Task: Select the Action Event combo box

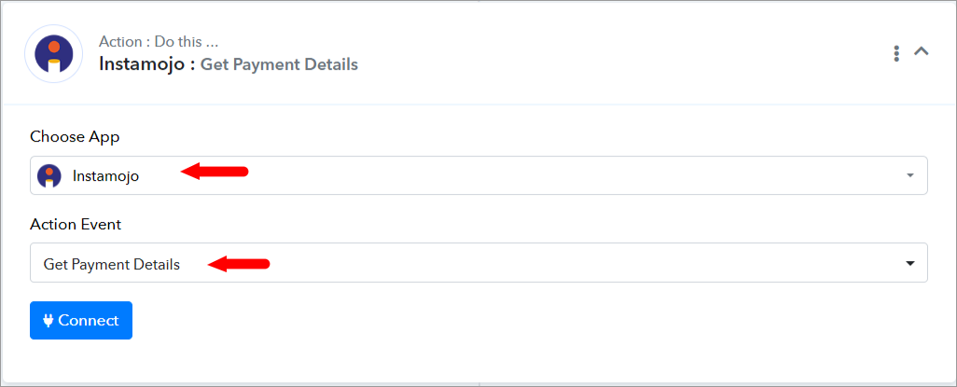Action: click(478, 263)
